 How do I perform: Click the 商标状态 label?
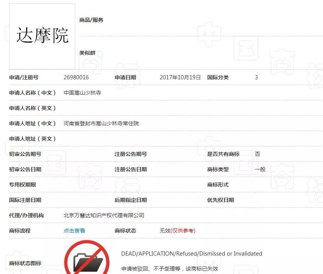(125, 231)
